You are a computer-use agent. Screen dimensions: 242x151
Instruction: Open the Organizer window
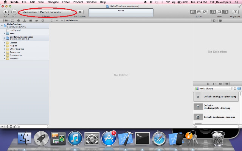(235, 12)
